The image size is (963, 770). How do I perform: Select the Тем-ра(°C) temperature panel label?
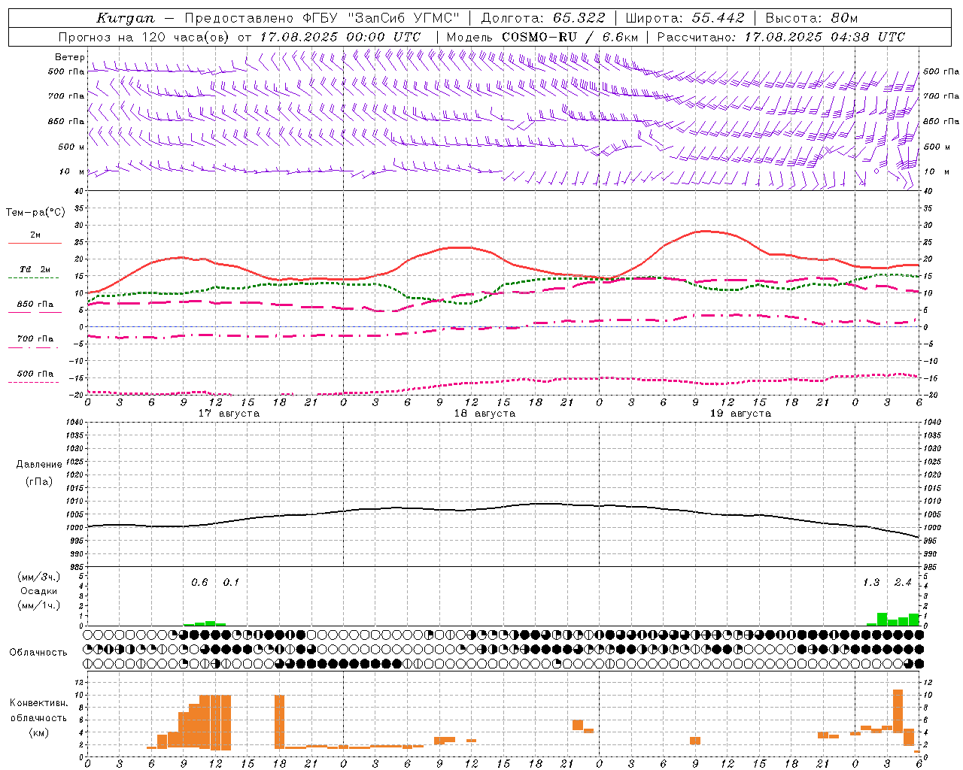pos(35,213)
